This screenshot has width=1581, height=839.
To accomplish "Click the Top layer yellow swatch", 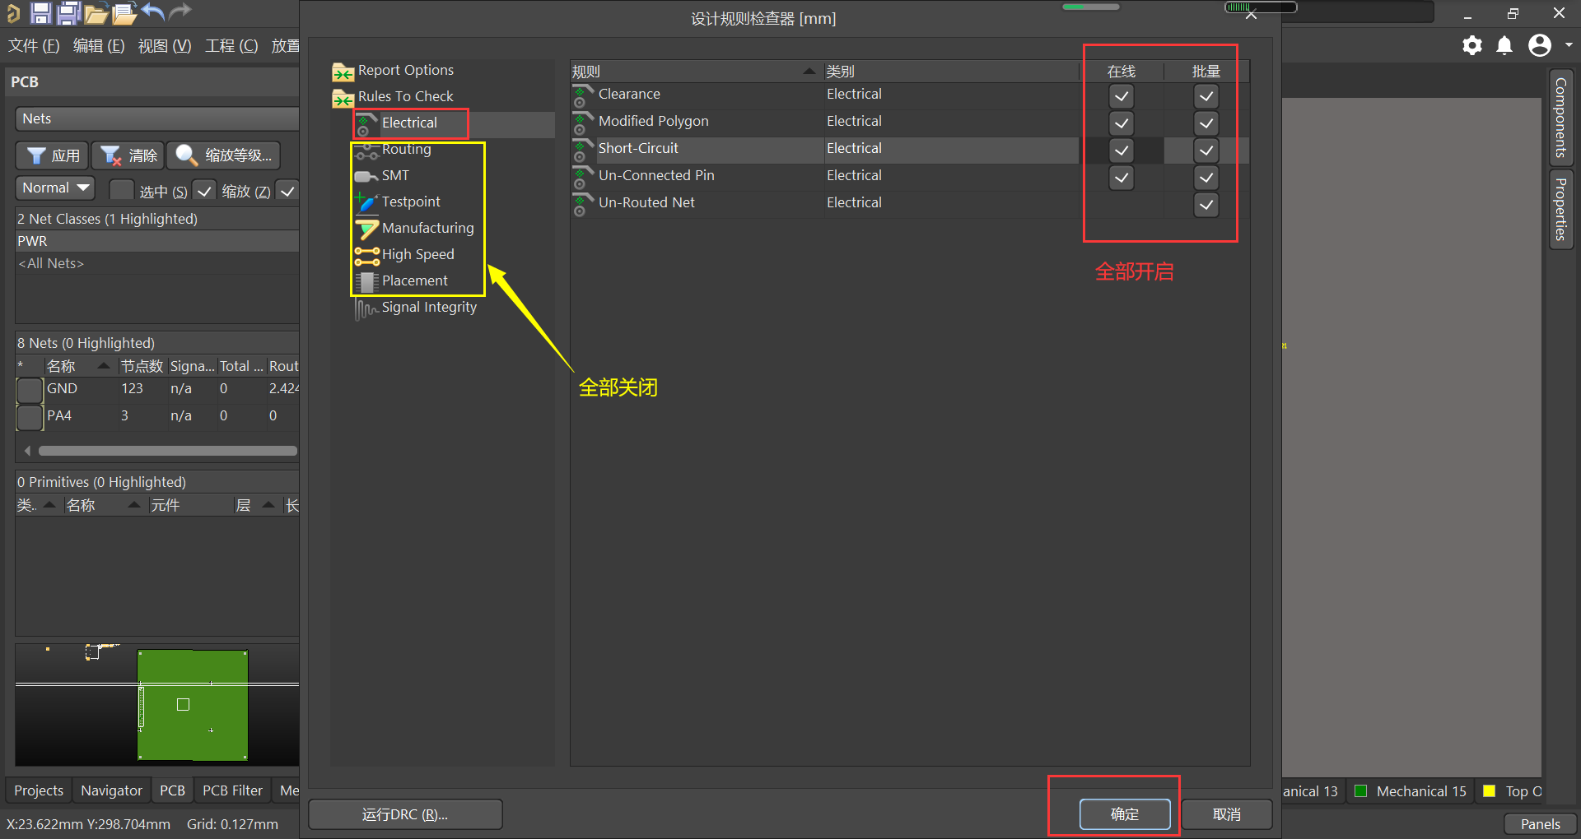I will (x=1489, y=791).
